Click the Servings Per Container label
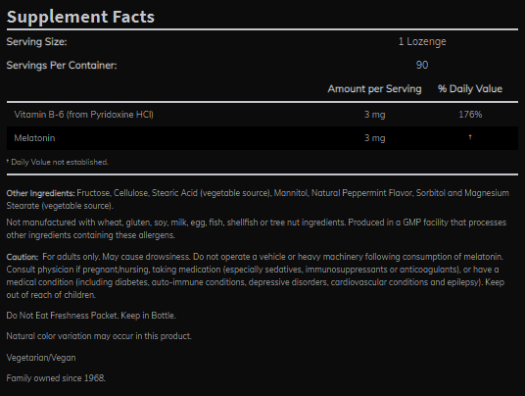The image size is (525, 396). (62, 66)
